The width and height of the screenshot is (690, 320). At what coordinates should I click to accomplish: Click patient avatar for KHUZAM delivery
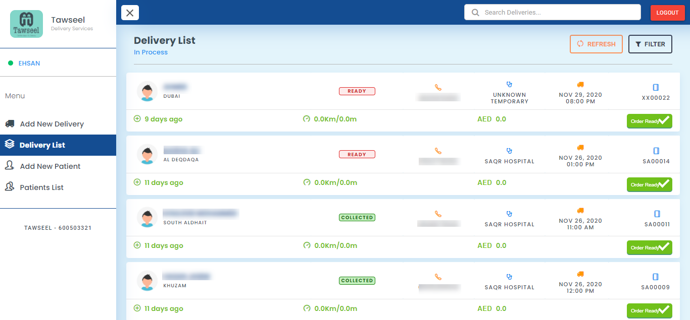[147, 280]
